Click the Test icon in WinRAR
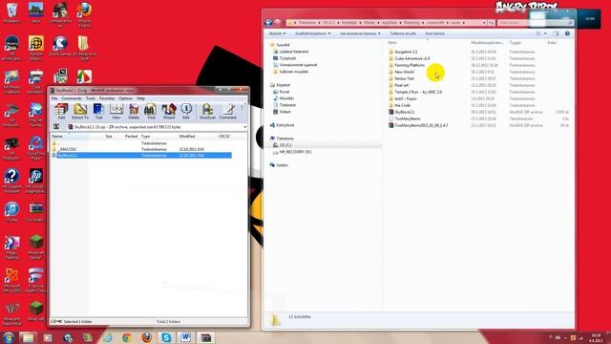The height and width of the screenshot is (344, 611). click(99, 111)
